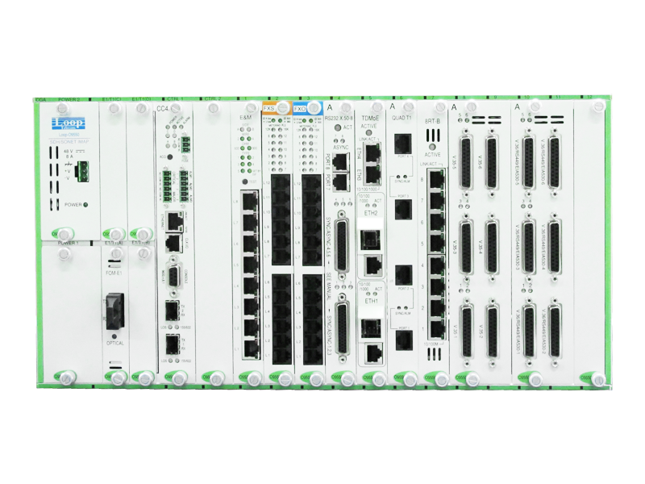Click the DC power terminal block on POWER card

tap(84, 171)
